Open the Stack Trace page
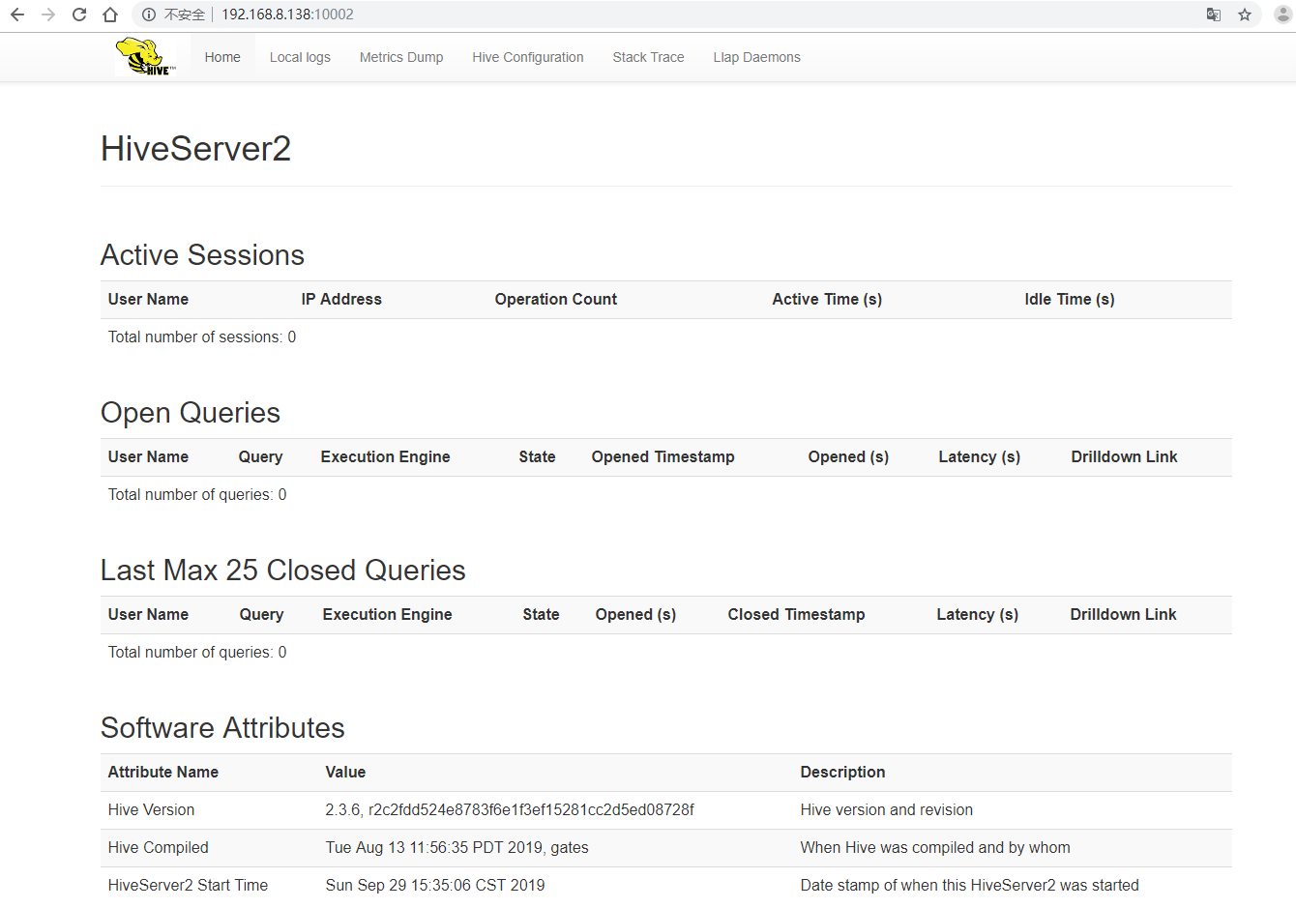The width and height of the screenshot is (1296, 908). point(648,57)
